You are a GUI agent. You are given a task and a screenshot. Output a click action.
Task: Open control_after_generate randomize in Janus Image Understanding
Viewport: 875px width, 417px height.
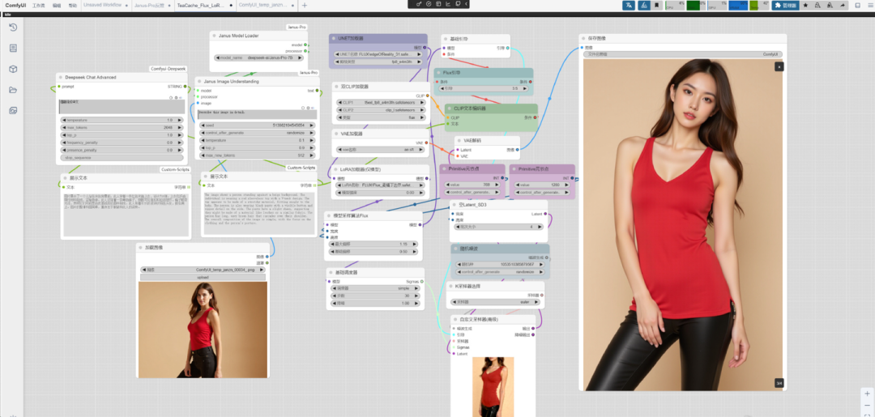258,133
